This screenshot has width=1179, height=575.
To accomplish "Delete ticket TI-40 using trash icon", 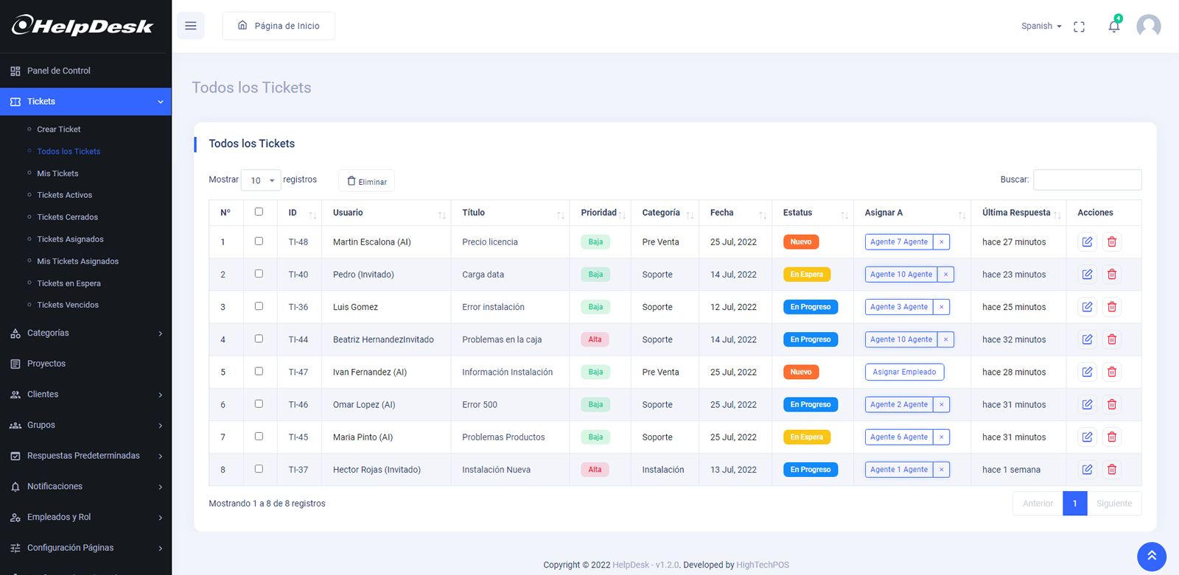I will (1112, 275).
